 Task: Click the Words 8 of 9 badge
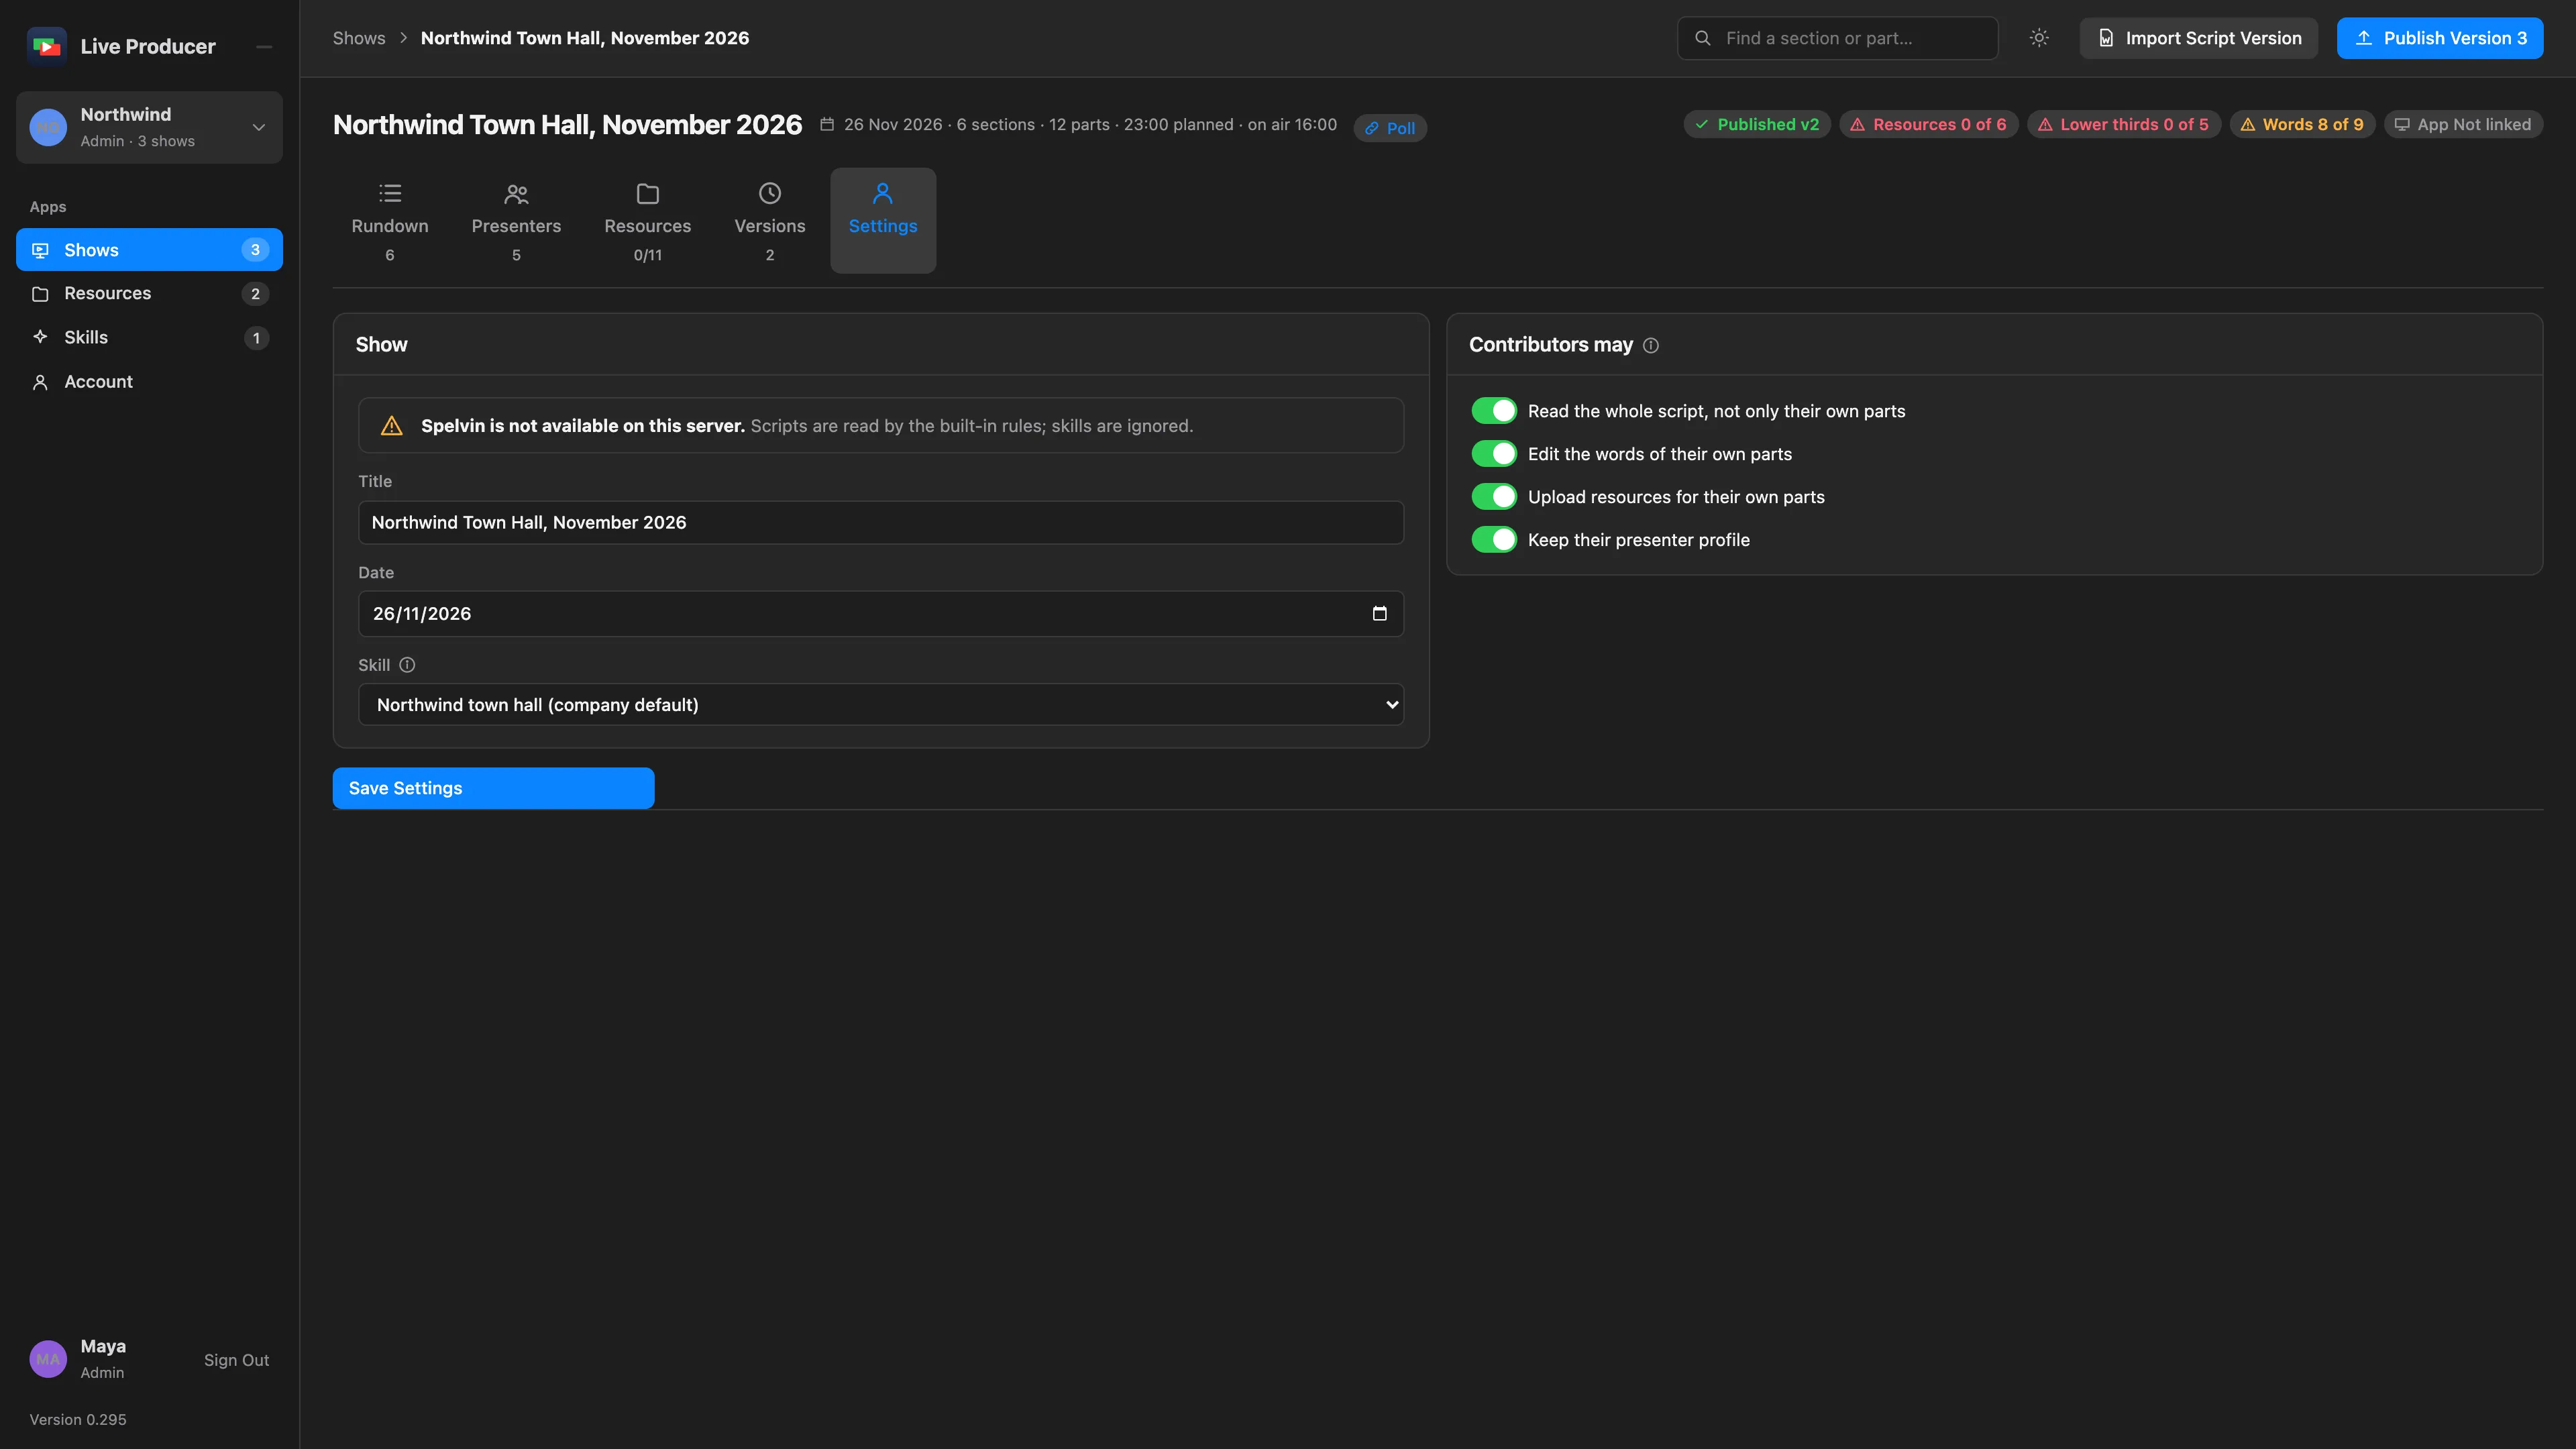(2302, 125)
